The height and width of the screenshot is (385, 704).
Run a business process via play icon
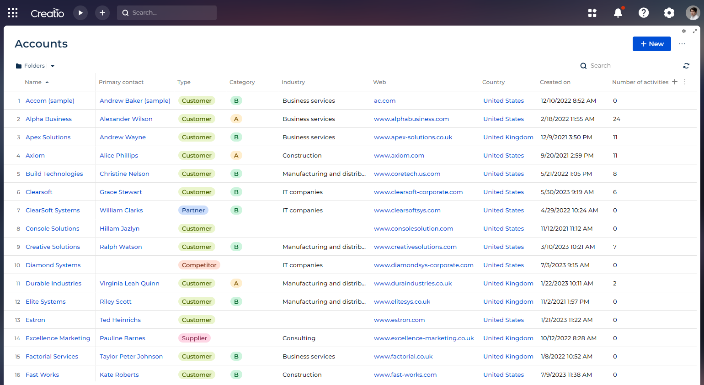click(x=80, y=13)
